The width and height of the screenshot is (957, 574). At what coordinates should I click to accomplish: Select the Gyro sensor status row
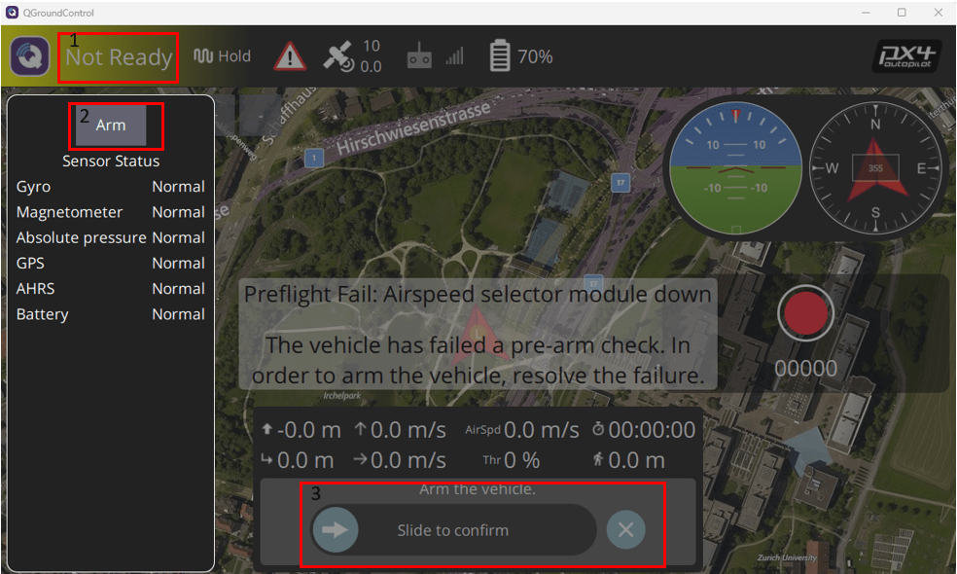tap(111, 187)
